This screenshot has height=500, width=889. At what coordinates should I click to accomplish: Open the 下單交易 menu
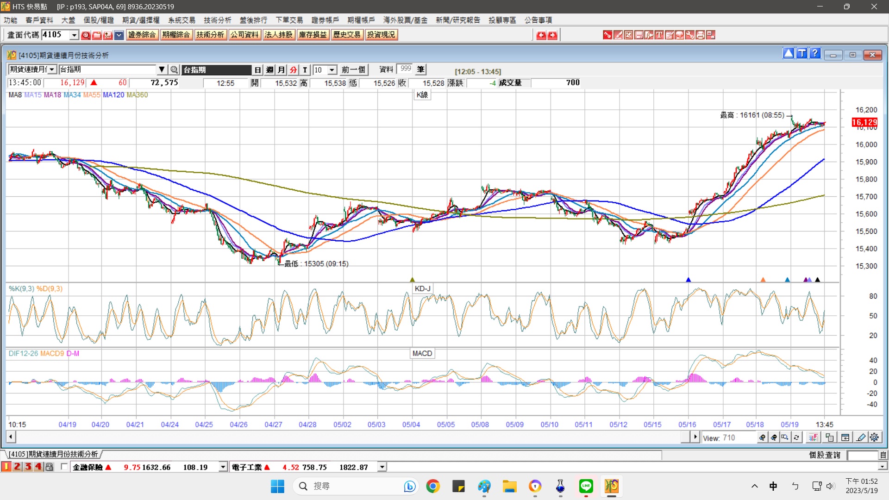click(x=289, y=20)
